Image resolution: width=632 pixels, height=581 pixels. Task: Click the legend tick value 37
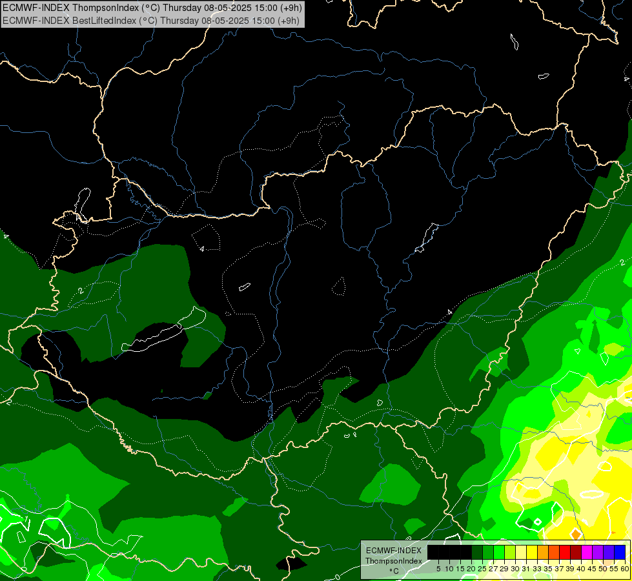point(560,569)
